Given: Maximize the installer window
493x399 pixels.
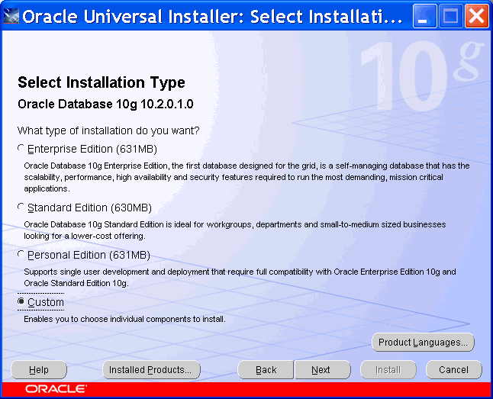Looking at the screenshot, I should [x=450, y=16].
